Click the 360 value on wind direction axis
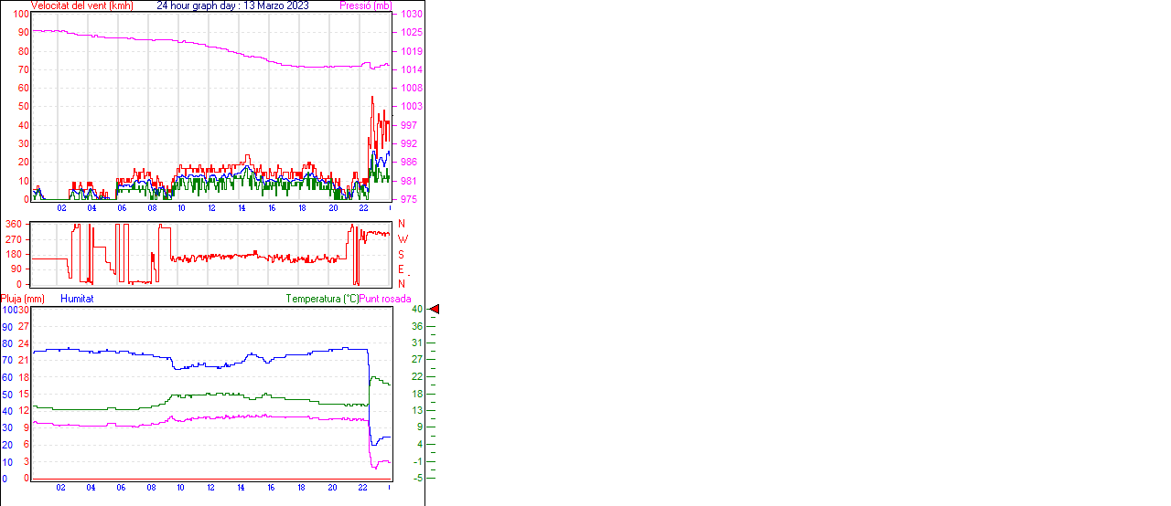Screen dimensions: 1171x506 pyautogui.click(x=15, y=224)
